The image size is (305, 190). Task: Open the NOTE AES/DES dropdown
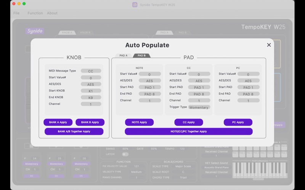click(x=150, y=81)
